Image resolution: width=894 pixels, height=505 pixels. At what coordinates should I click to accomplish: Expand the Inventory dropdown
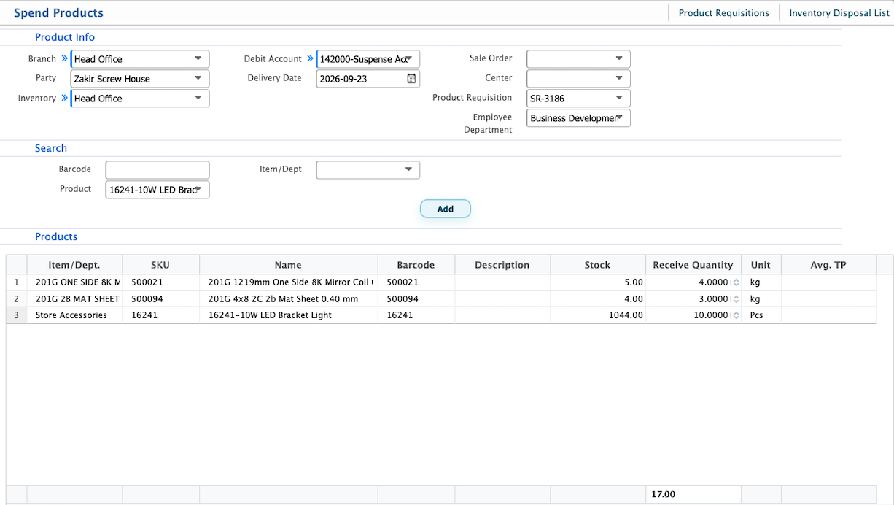140,99
